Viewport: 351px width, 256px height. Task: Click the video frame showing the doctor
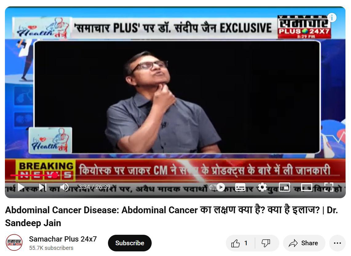point(177,97)
